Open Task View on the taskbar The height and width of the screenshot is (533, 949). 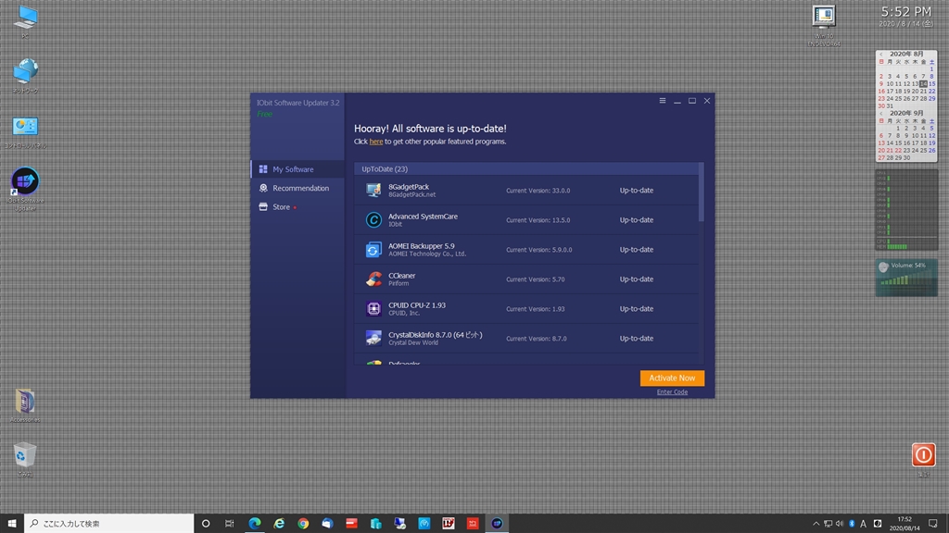[x=230, y=524]
